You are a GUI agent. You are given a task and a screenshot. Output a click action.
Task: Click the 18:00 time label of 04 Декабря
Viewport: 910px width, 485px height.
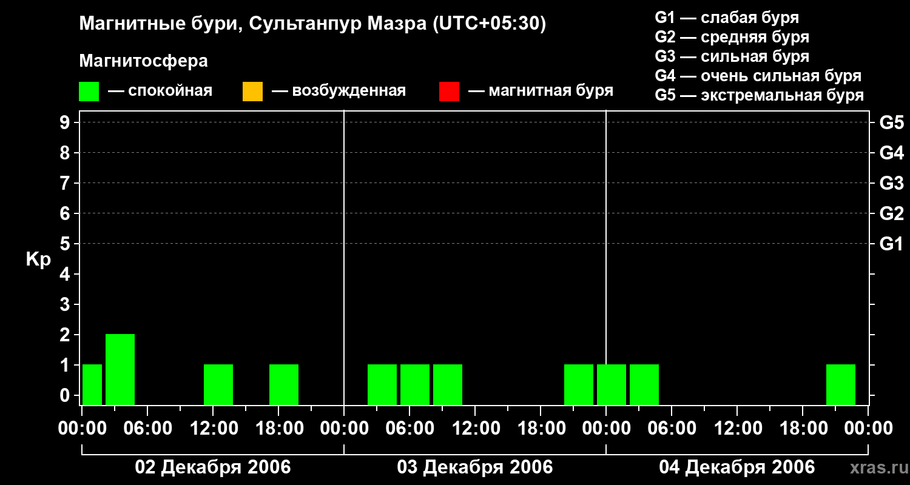click(x=803, y=428)
